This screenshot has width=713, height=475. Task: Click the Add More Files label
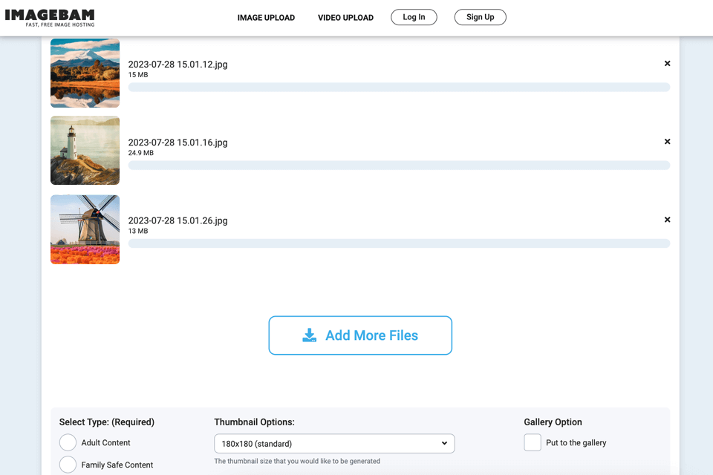[x=371, y=335]
